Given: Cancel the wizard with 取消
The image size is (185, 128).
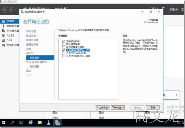Looking at the screenshot, I should pyautogui.click(x=153, y=108).
